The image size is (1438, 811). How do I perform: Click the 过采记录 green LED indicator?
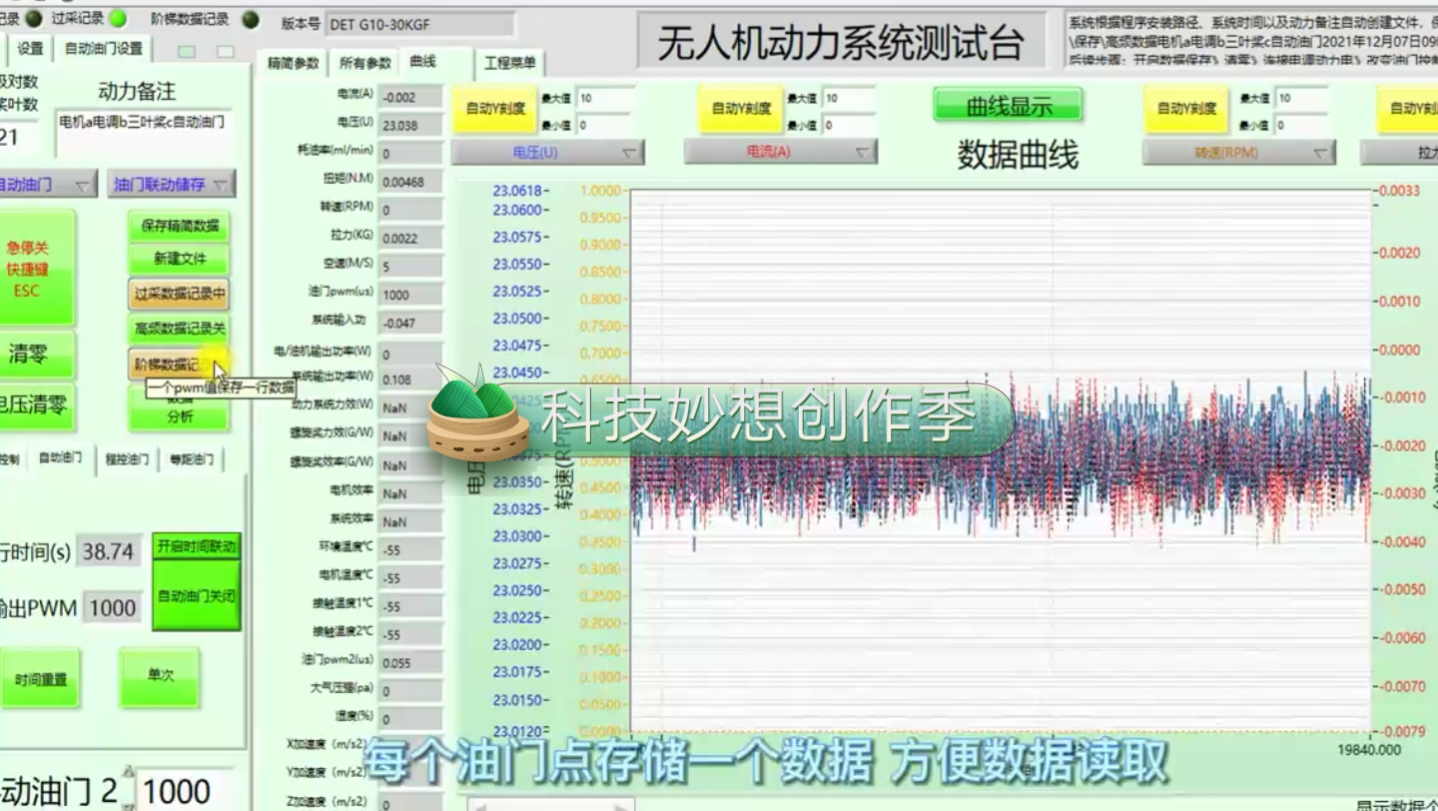[x=118, y=19]
